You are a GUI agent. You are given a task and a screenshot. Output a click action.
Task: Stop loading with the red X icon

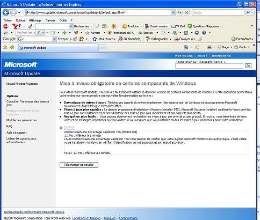point(186,12)
